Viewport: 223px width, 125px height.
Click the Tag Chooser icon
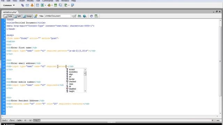pyautogui.click(x=72, y=5)
